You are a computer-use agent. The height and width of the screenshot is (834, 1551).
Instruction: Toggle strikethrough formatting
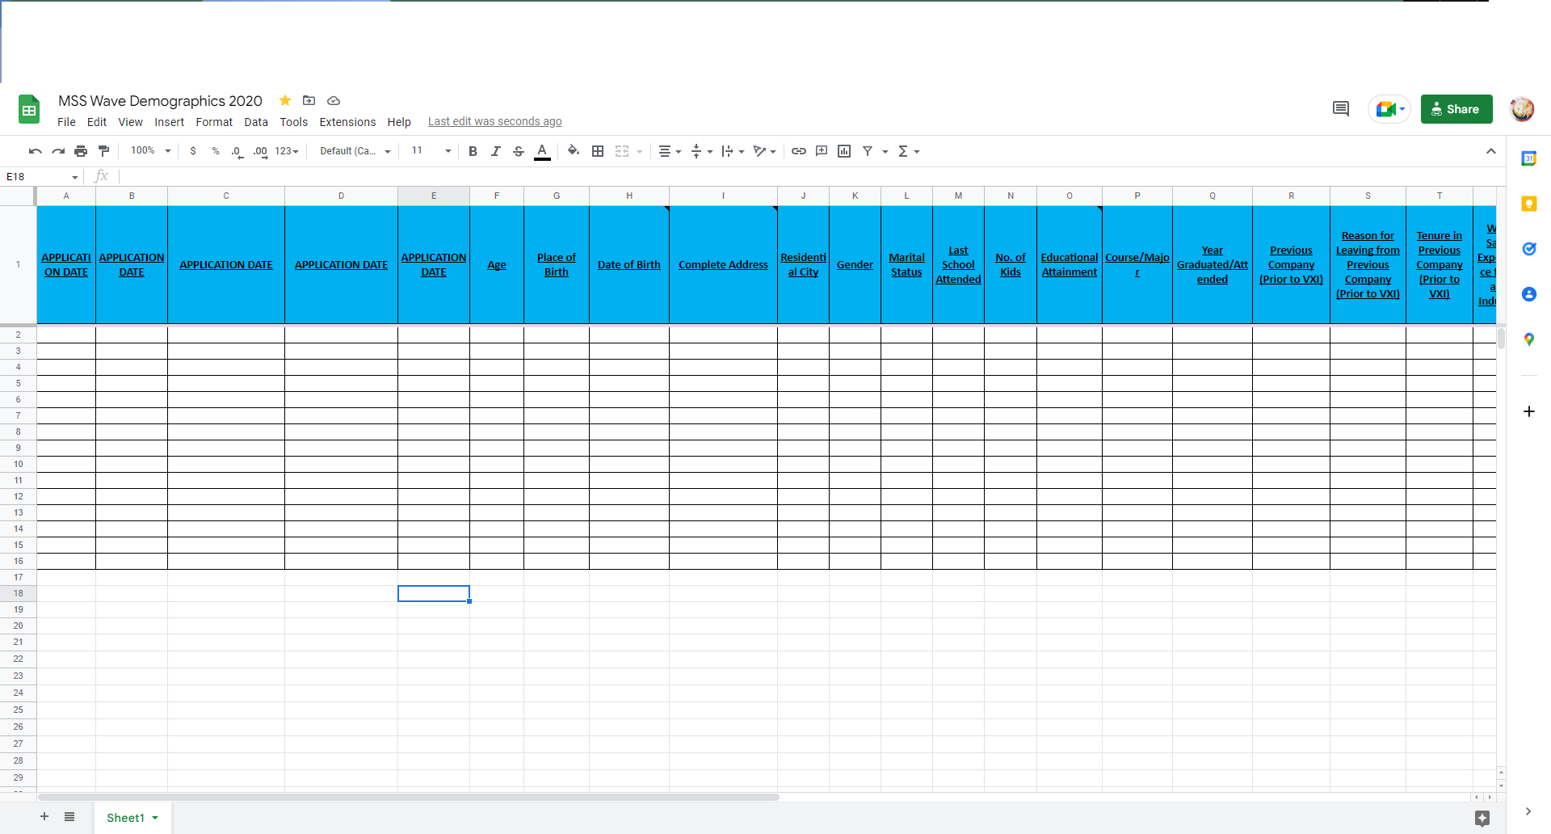tap(519, 151)
